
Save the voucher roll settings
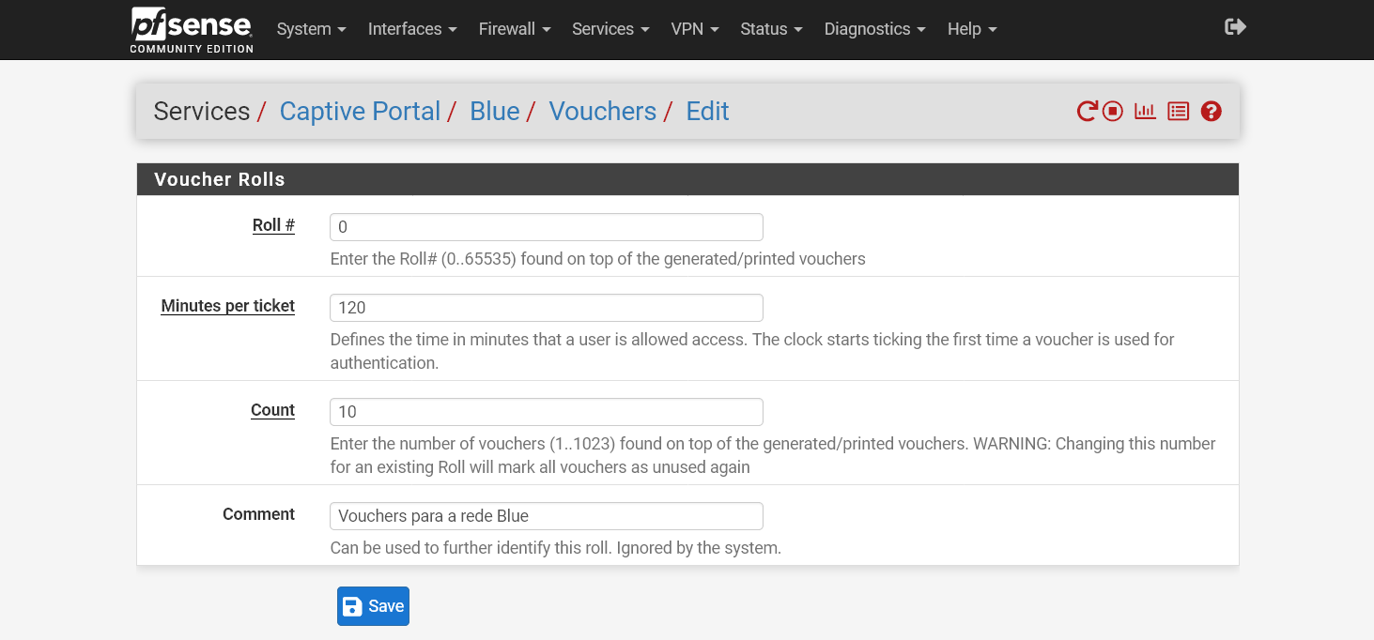point(373,605)
